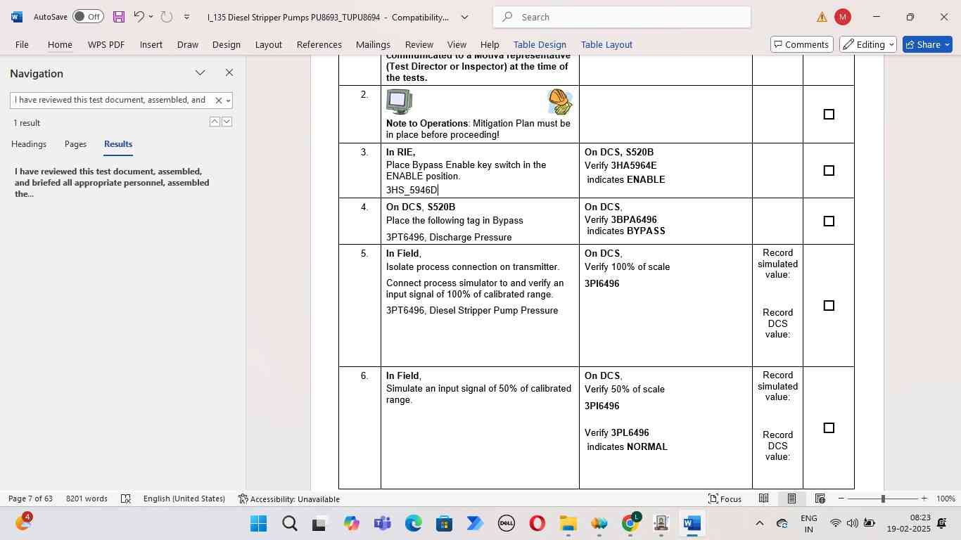
Task: Switch to Print Layout view
Action: [x=791, y=499]
